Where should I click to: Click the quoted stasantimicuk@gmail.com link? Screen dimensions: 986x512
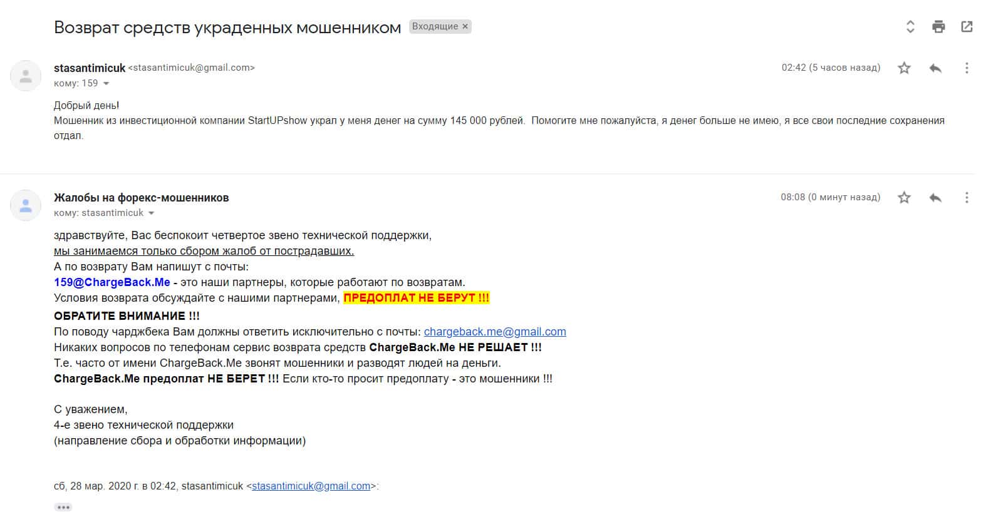click(x=311, y=486)
